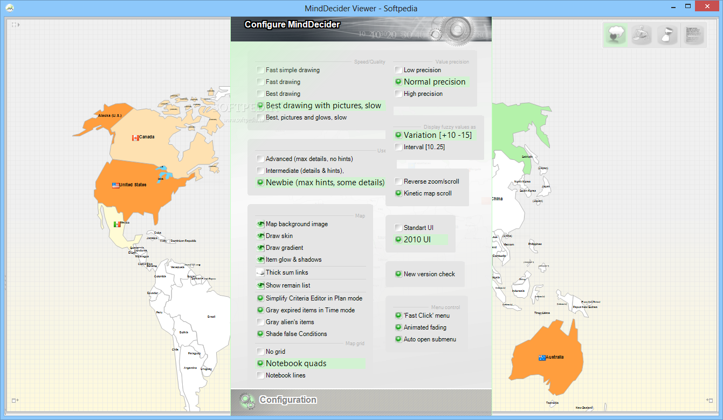Click the Argentina label on map
The image size is (723, 420).
click(x=190, y=368)
